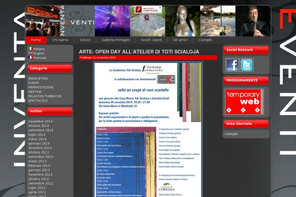Click the PROSSIMAMENTE header
Image resolution: width=296 pixels, height=197 pixels.
(246, 80)
